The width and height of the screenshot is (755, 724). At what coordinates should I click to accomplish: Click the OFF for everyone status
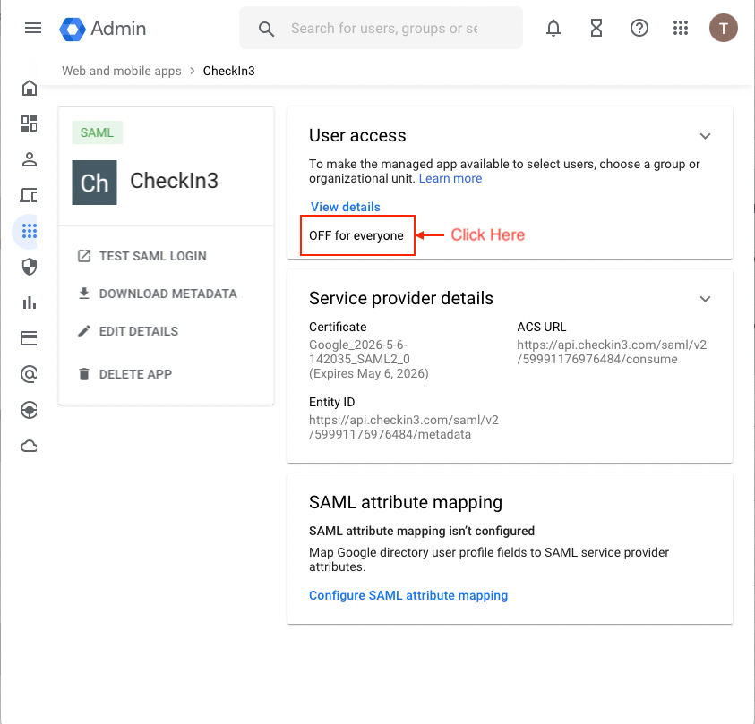point(356,235)
